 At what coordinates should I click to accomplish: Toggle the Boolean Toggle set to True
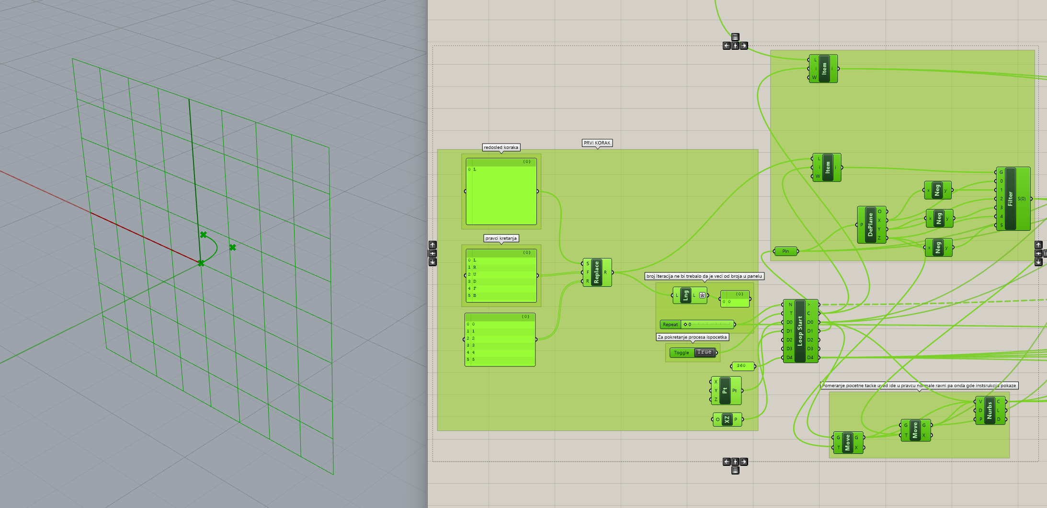click(x=705, y=352)
